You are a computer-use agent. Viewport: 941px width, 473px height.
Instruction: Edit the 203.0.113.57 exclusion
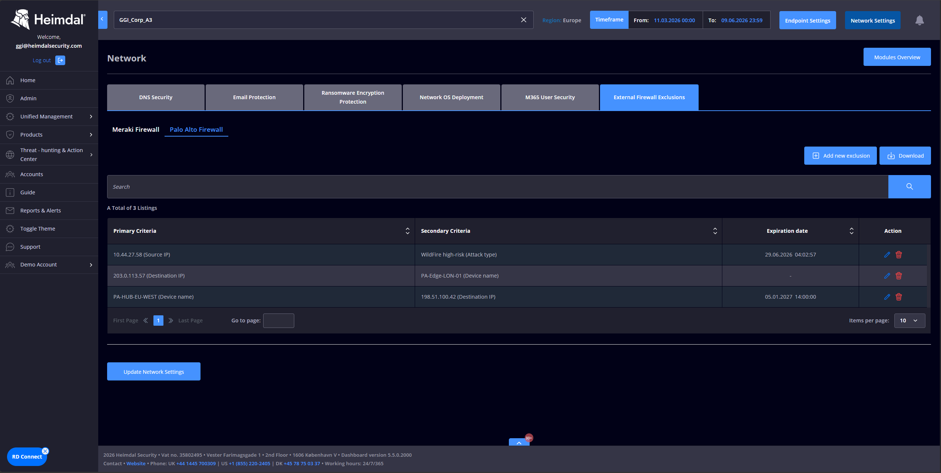[x=887, y=276]
